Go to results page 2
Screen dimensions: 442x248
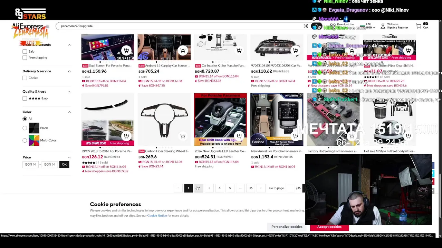click(199, 188)
